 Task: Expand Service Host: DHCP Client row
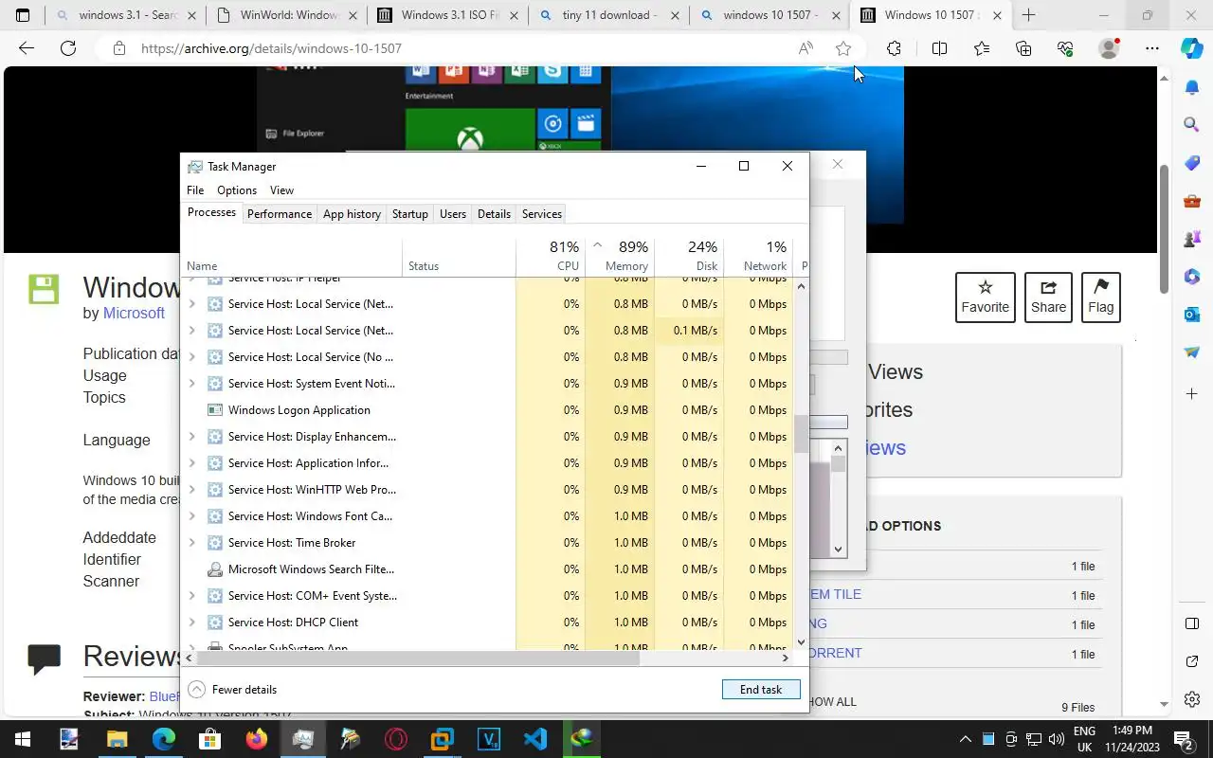coord(192,623)
